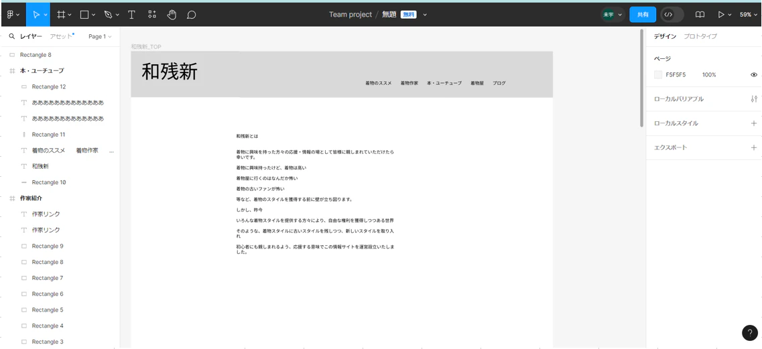Open the 59% zoom dropdown
The width and height of the screenshot is (762, 349).
point(749,15)
